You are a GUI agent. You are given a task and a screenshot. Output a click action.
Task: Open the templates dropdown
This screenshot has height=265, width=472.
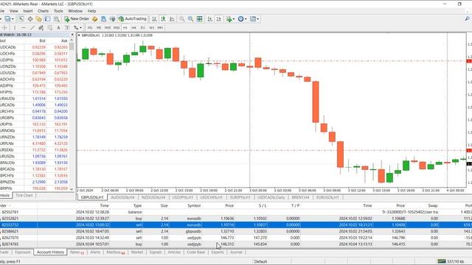pyautogui.click(x=254, y=19)
